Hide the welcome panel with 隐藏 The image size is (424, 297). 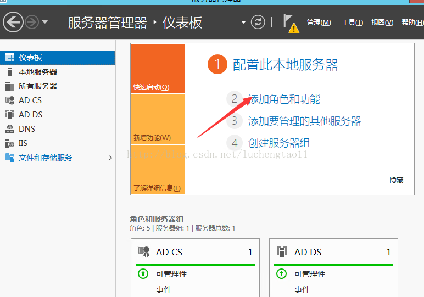tap(397, 180)
